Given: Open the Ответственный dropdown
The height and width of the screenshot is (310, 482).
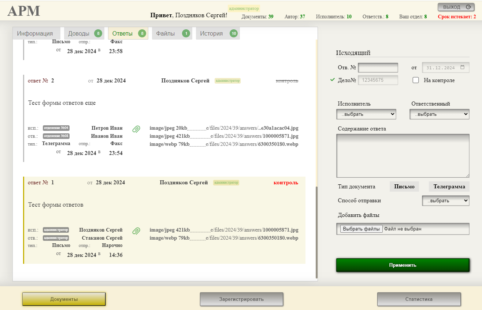Looking at the screenshot, I should 440,114.
